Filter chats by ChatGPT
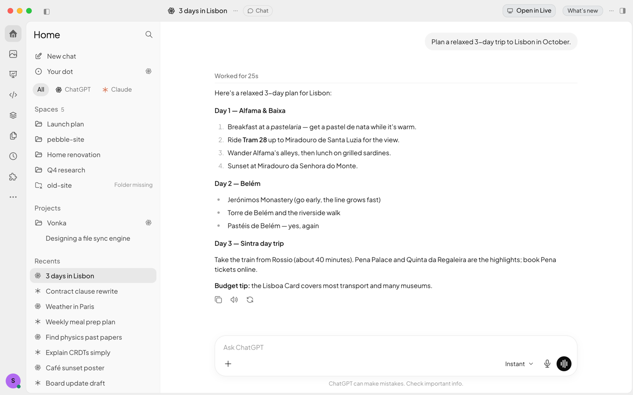This screenshot has width=633, height=395. [x=73, y=89]
